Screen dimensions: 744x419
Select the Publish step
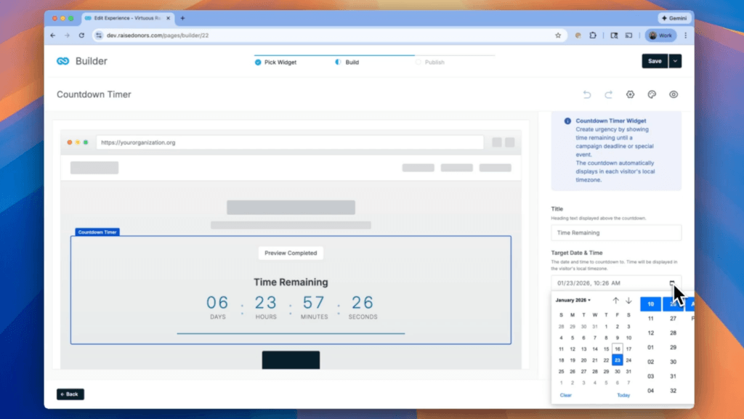click(430, 62)
